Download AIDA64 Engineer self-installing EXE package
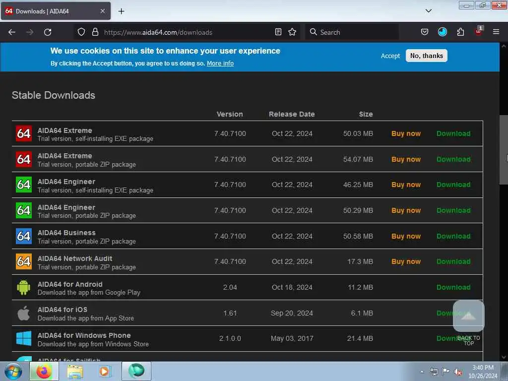508x381 pixels. tap(453, 185)
